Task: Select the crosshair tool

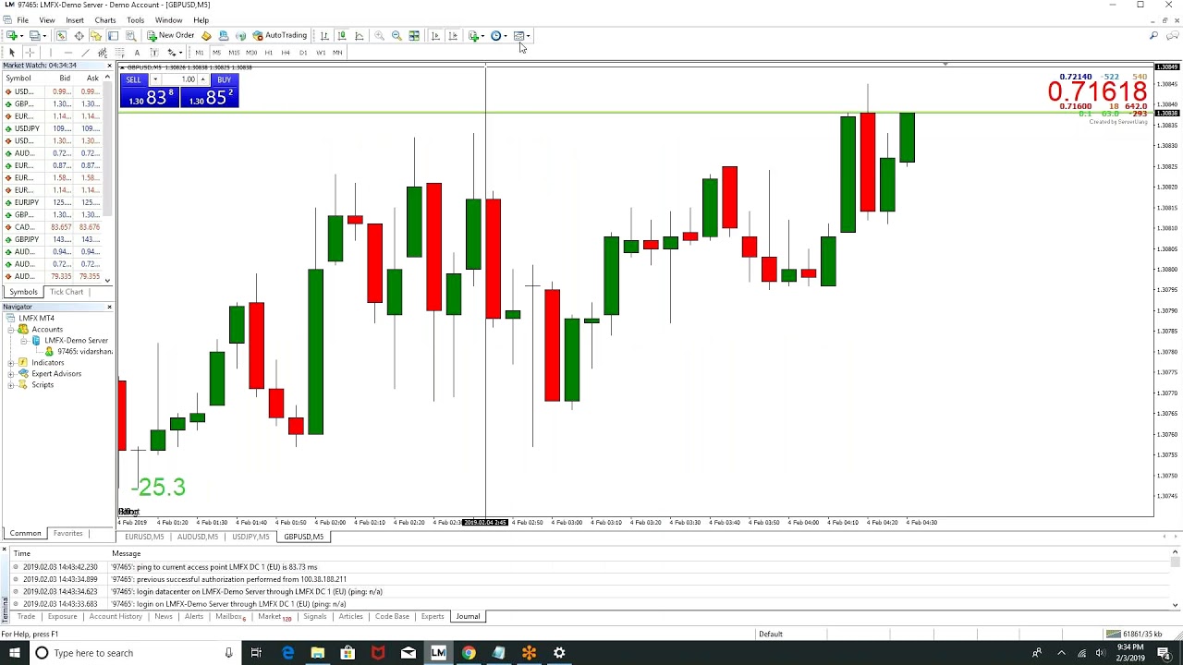Action: [30, 52]
